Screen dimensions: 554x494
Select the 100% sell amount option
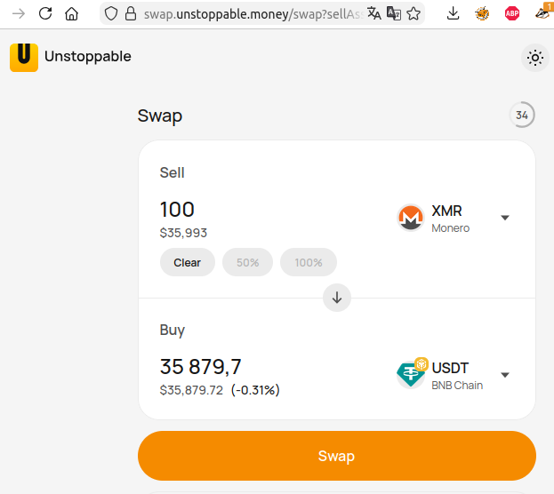tap(309, 262)
